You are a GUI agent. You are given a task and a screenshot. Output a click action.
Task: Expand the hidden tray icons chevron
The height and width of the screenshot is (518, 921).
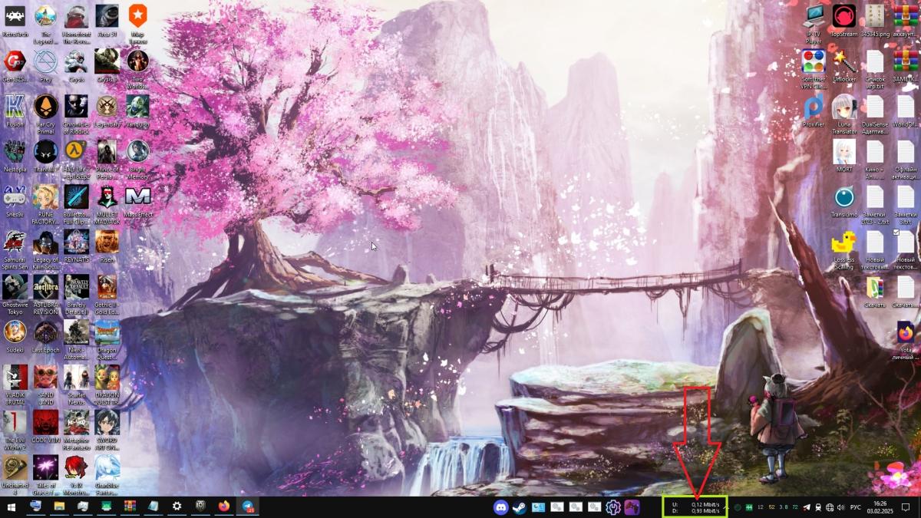tap(726, 507)
